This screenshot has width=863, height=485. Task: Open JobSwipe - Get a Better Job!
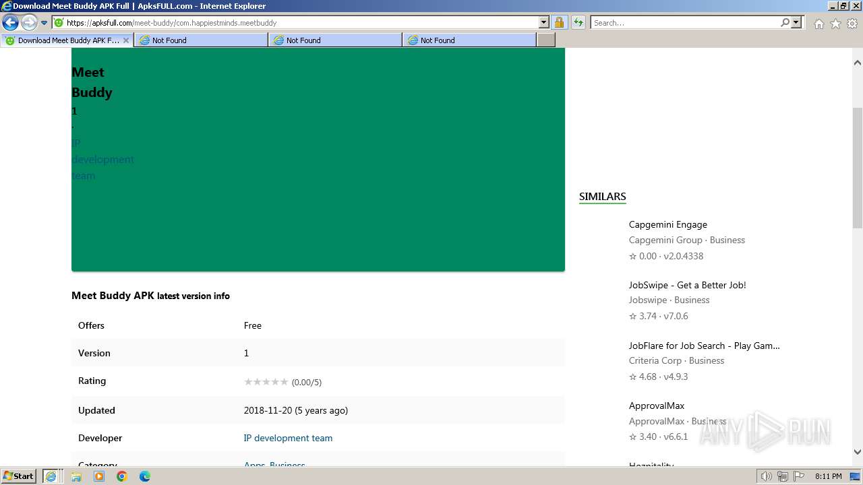(x=688, y=285)
